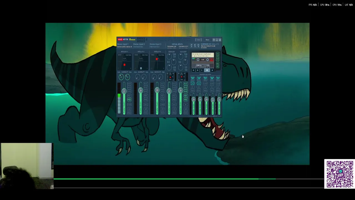Select cassette output bus A2
355x200 pixels.
pos(218,57)
